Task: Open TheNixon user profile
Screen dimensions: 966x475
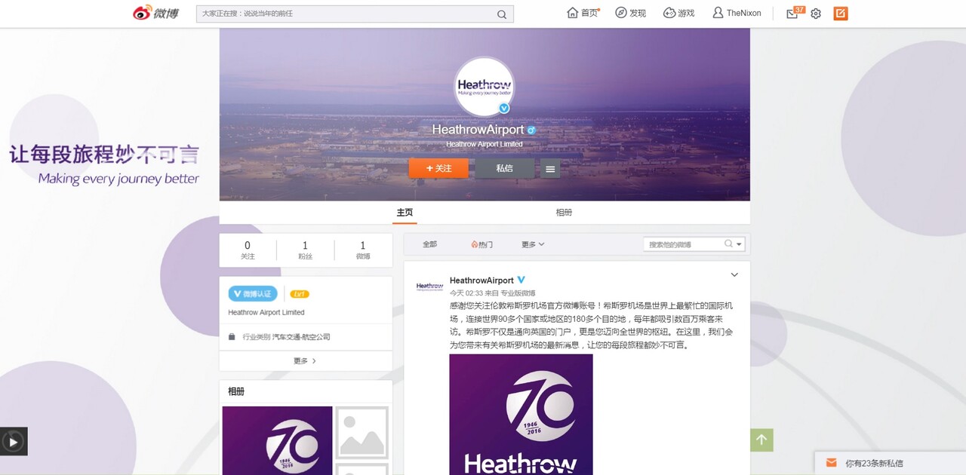Action: pyautogui.click(x=737, y=13)
